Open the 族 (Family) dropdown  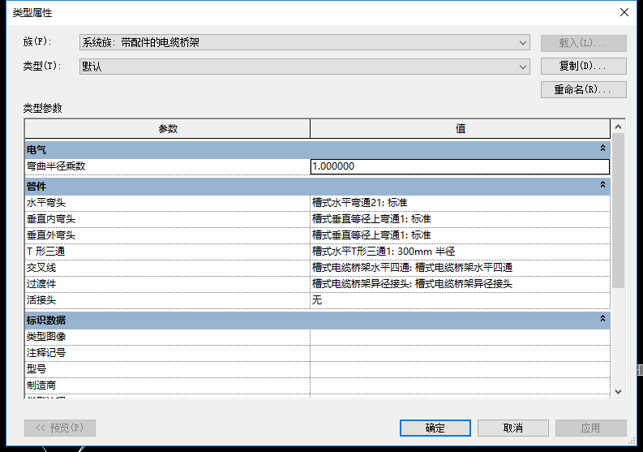304,42
